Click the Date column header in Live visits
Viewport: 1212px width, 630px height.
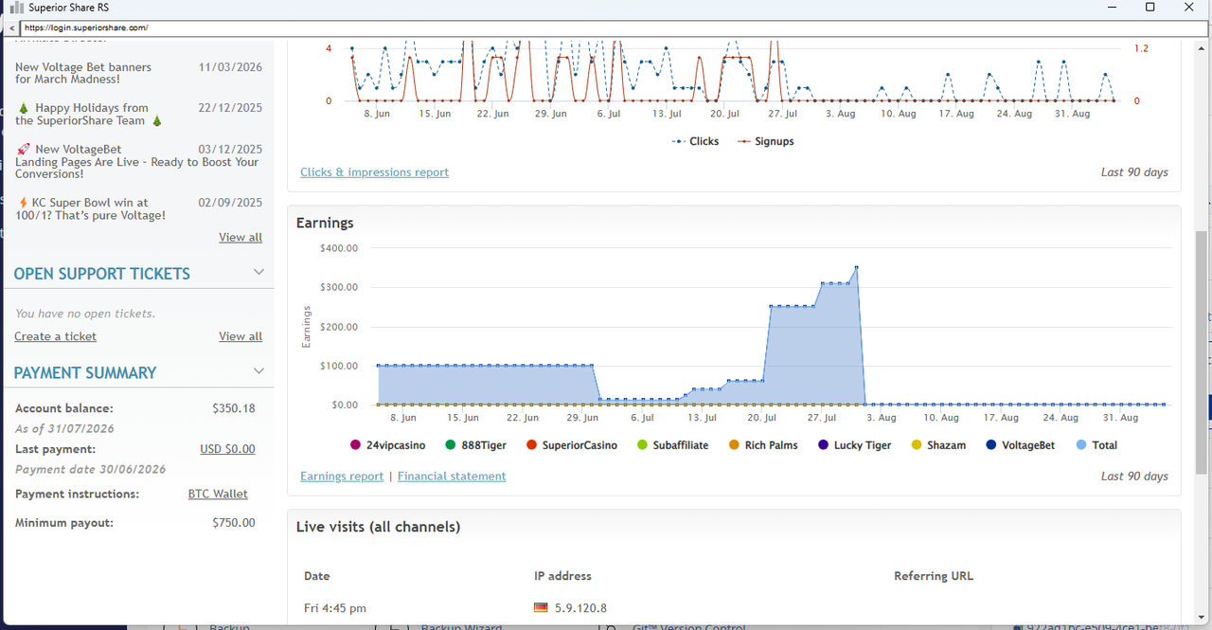click(x=317, y=576)
